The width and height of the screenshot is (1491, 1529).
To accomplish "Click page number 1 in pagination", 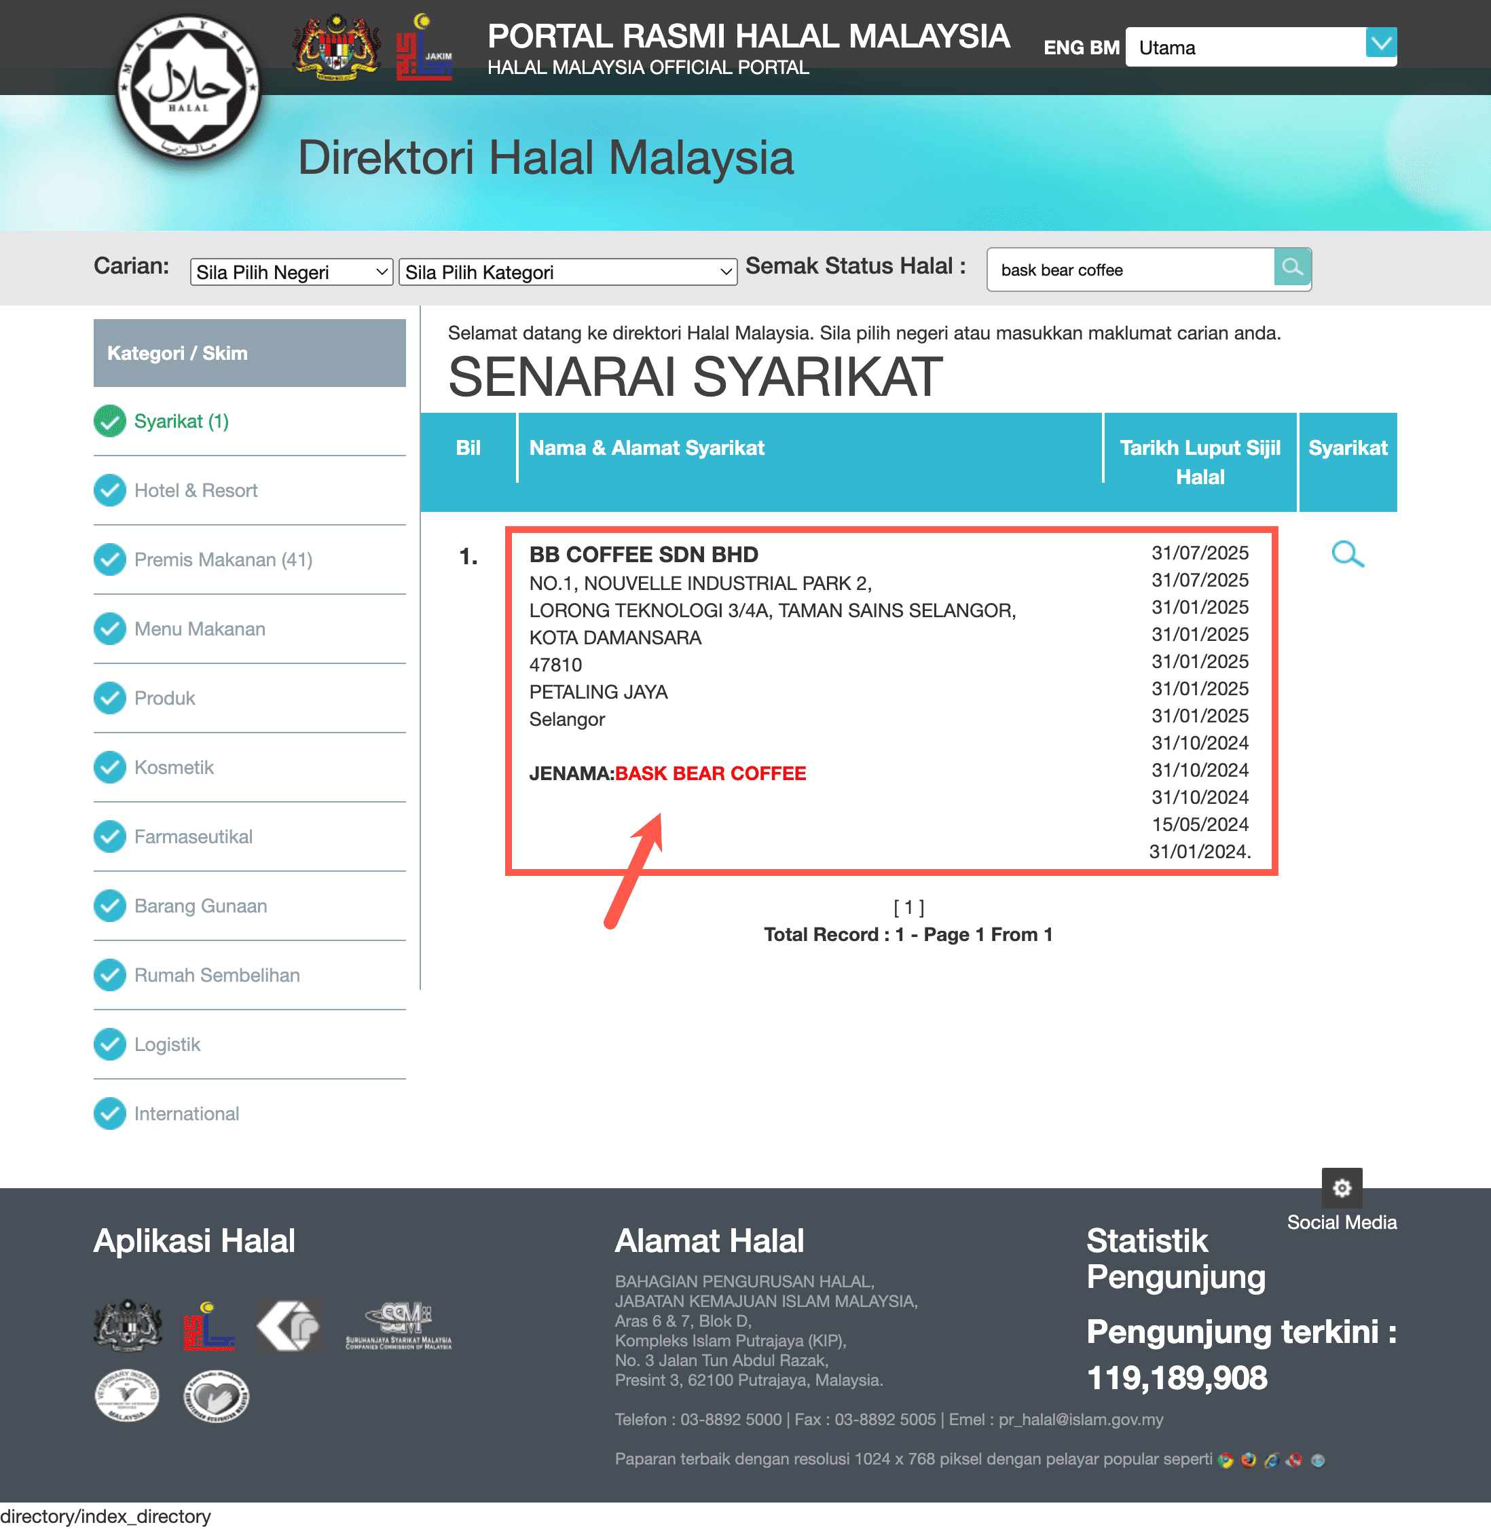I will [908, 906].
